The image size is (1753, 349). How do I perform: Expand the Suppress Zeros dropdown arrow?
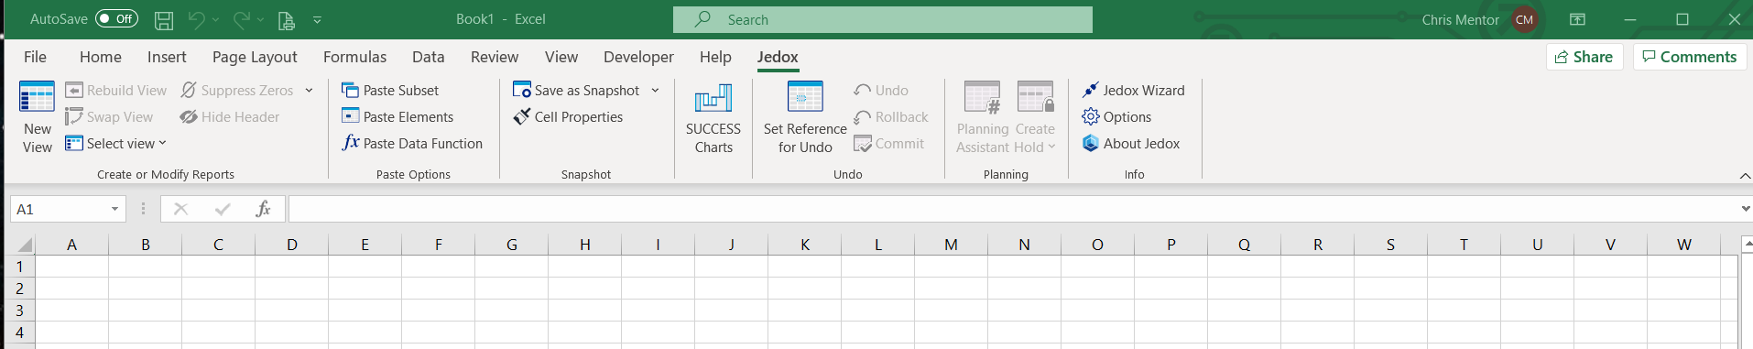point(310,90)
